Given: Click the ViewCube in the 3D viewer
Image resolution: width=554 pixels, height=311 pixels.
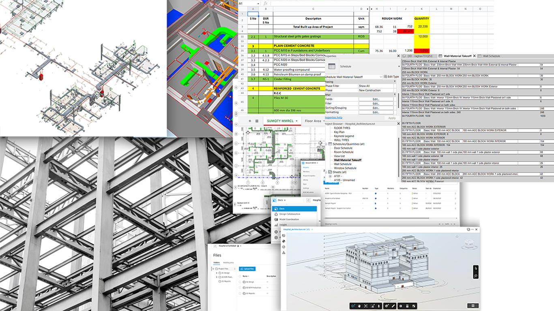Looking at the screenshot, I should (x=469, y=243).
